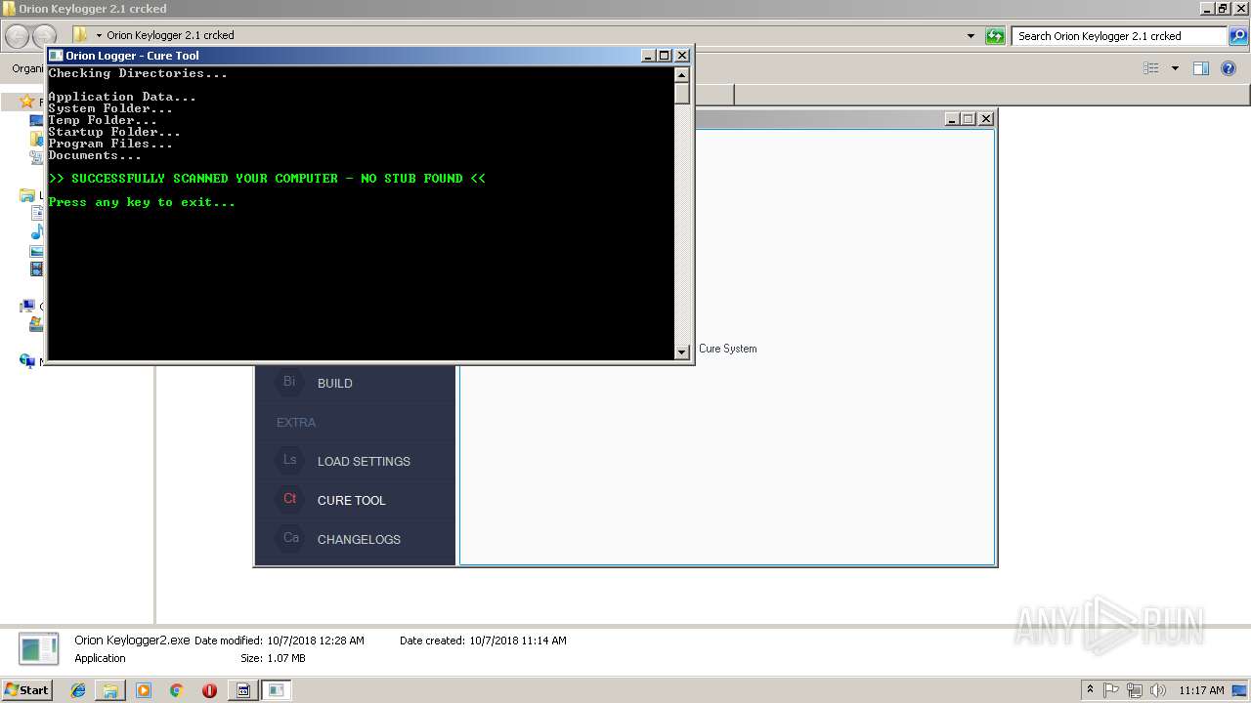Open CHANGELOGS in the sidebar
Screen dimensions: 1251x703
point(359,540)
